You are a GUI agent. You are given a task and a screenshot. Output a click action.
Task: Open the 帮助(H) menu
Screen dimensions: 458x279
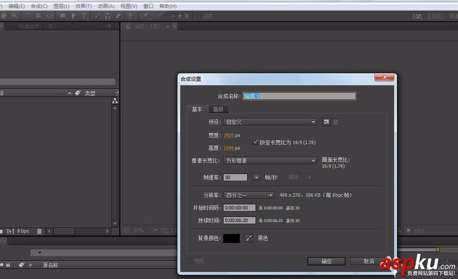168,6
